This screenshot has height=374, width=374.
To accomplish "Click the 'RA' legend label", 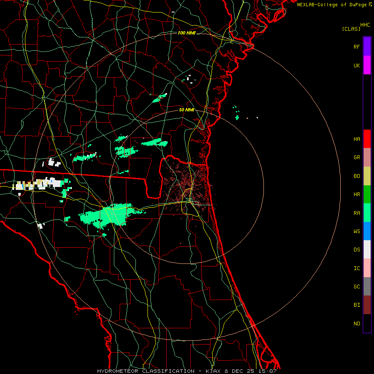I will coord(357,213).
